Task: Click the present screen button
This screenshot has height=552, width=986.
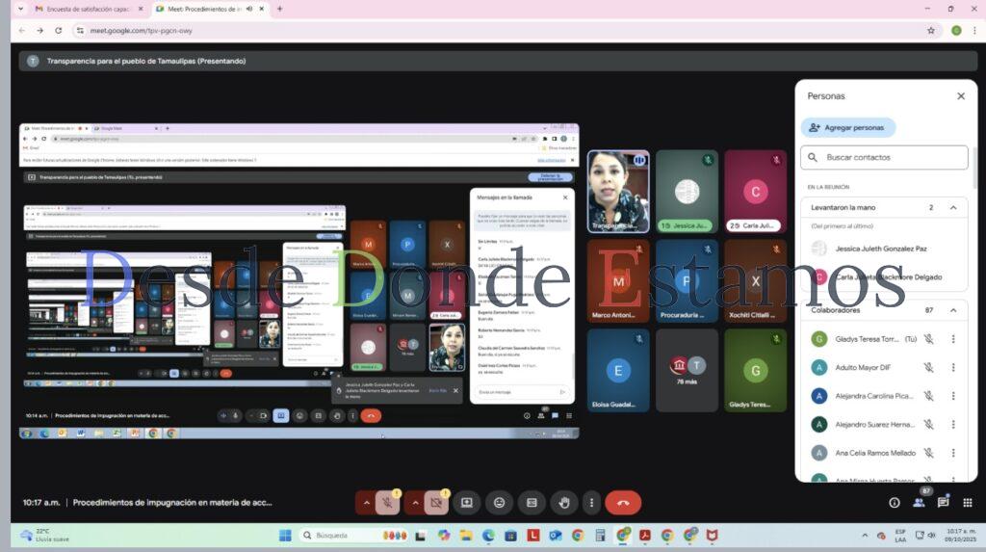Action: [x=467, y=502]
